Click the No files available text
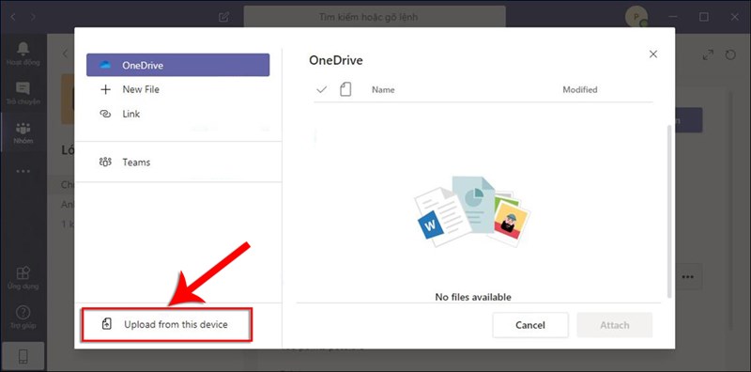751x372 pixels. (x=473, y=297)
